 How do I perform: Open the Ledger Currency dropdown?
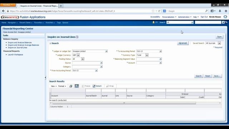[x=78, y=55]
